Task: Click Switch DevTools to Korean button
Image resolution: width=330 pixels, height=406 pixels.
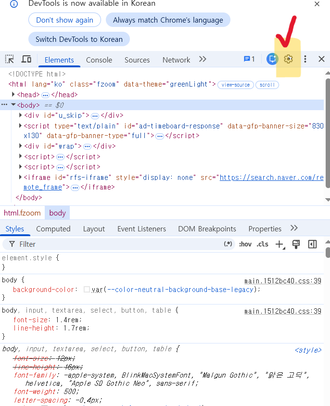Action: 79,39
